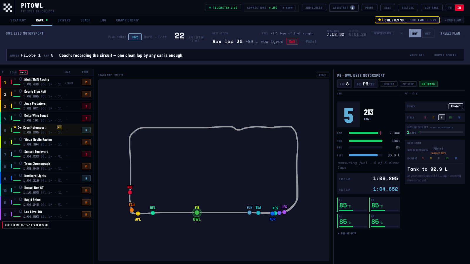Click the ME badge on Owl Eyes row
Screen dimensions: 470x264
point(60,127)
